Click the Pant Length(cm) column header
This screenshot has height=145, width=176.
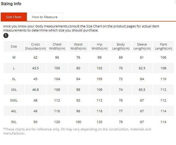[163, 46]
